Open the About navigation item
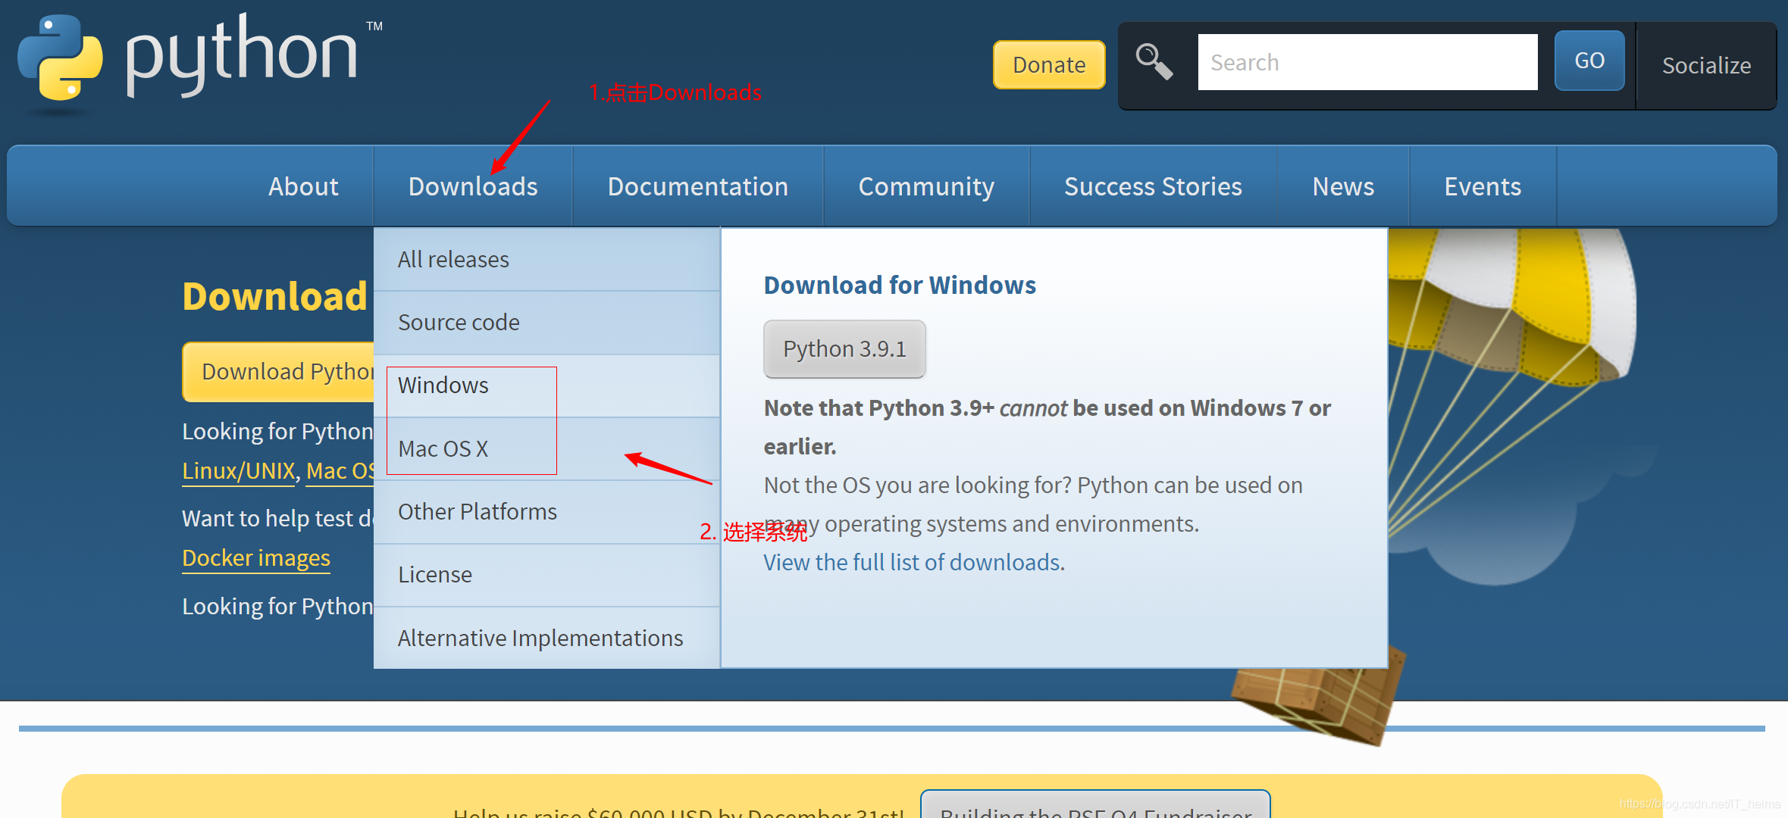The image size is (1788, 818). tap(303, 186)
